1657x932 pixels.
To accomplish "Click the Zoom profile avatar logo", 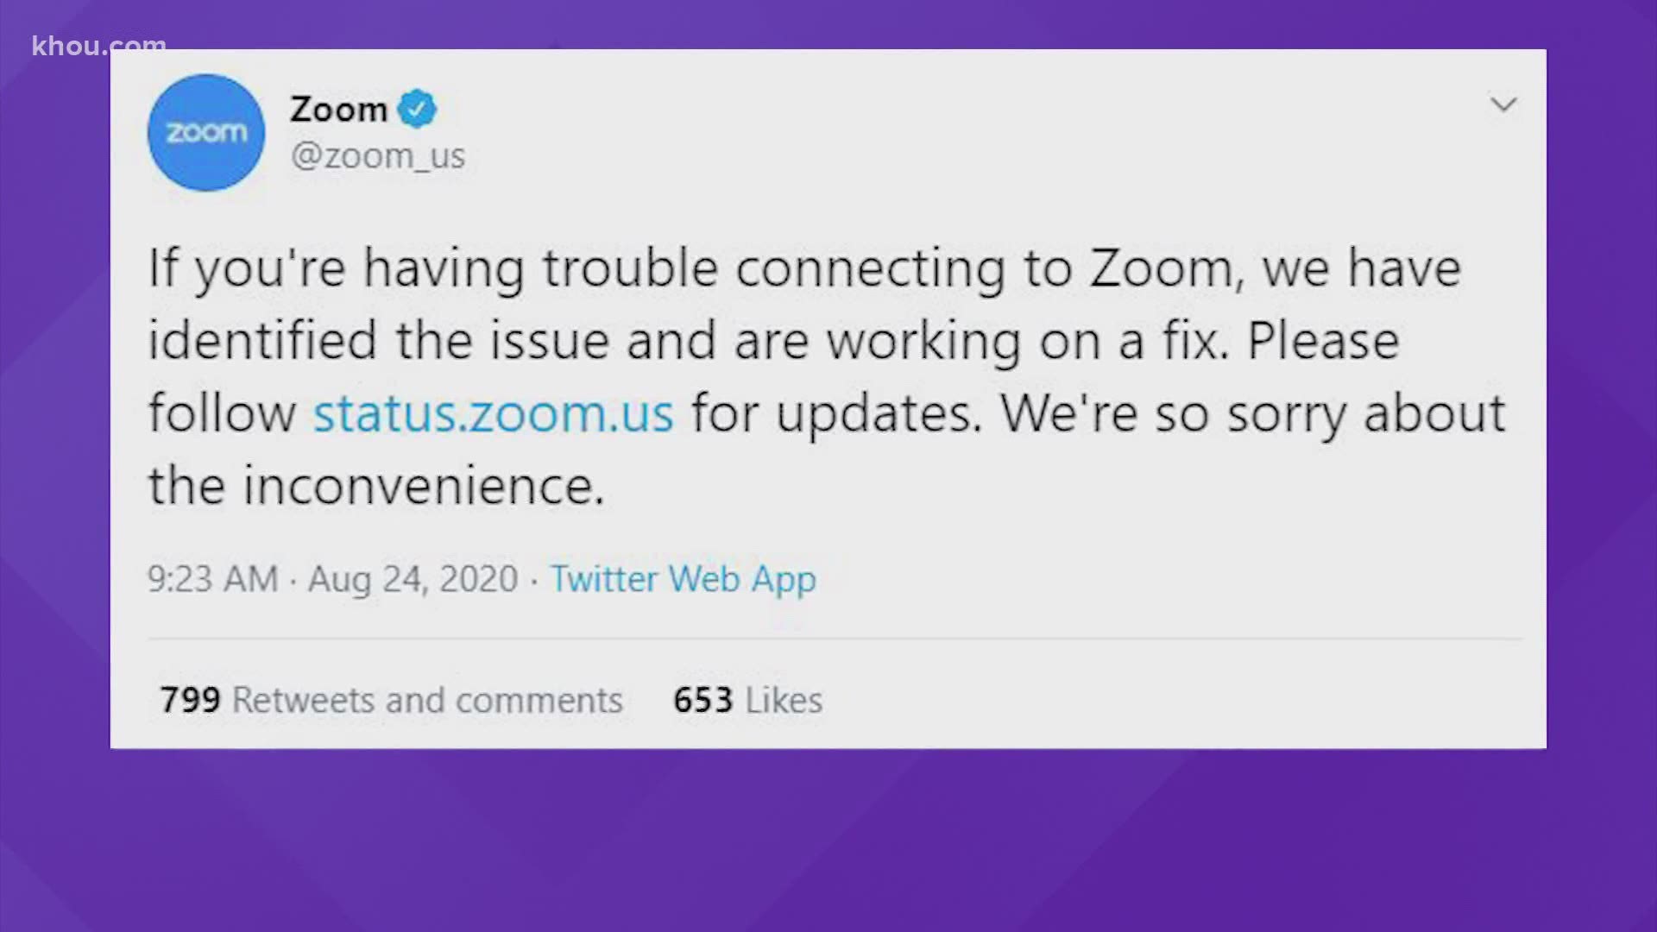I will [205, 132].
